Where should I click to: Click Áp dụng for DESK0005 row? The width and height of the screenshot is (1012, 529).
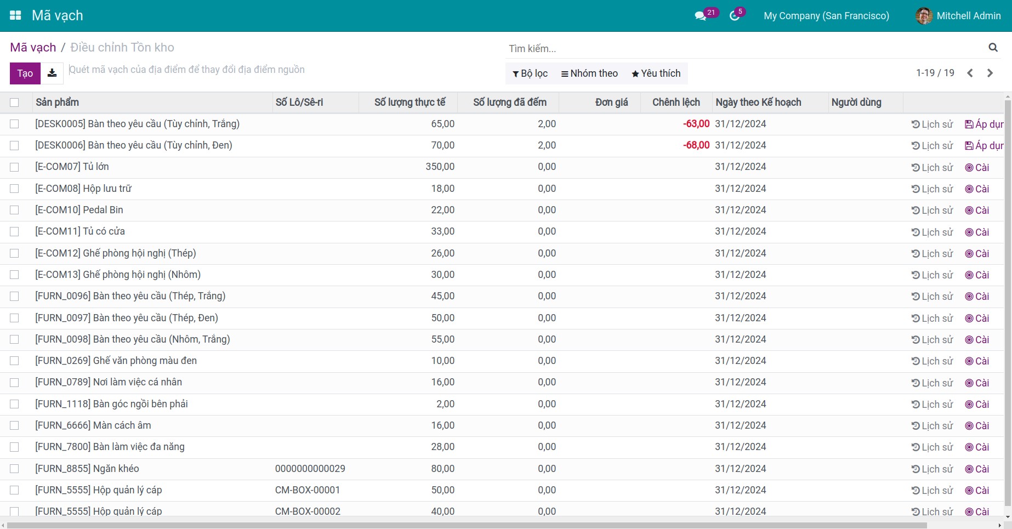(x=984, y=124)
